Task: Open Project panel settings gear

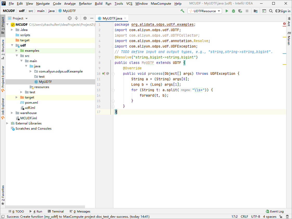Action: [85, 18]
